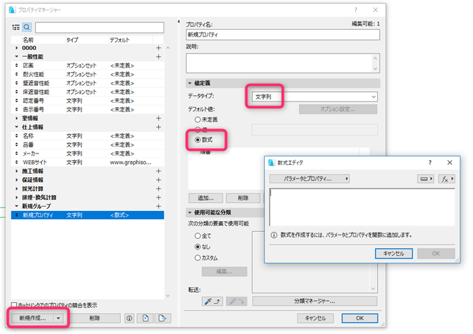Add a property to the 一般性能 group
This screenshot has height=334, width=473.
[158, 57]
